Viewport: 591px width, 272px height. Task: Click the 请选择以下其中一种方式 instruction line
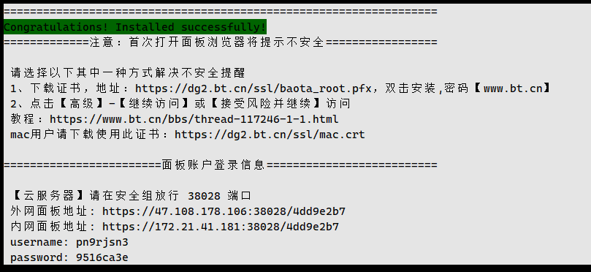pos(128,72)
